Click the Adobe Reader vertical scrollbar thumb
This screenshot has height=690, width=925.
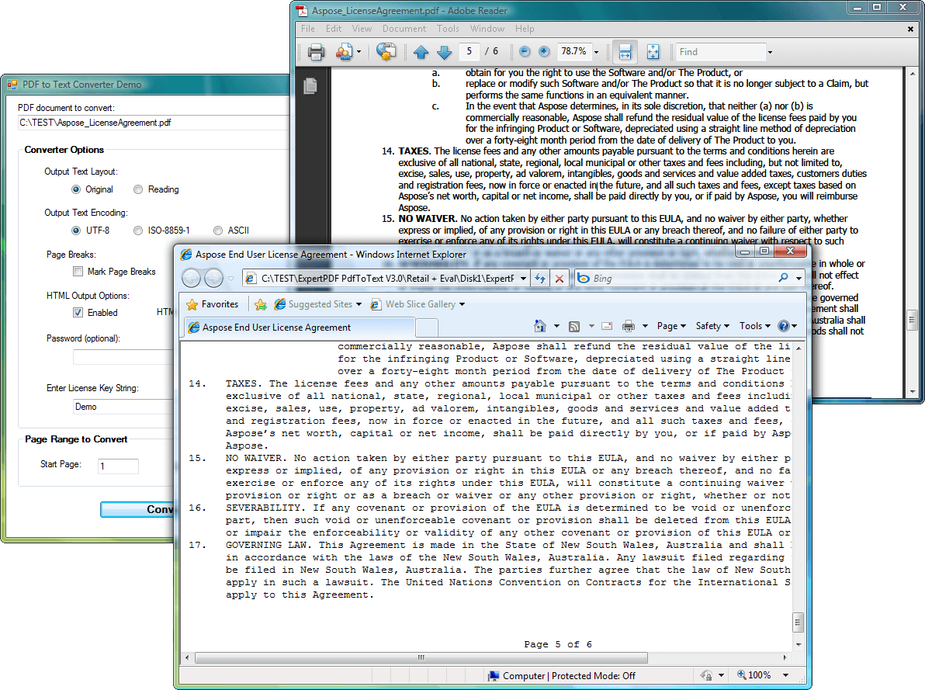pyautogui.click(x=912, y=320)
